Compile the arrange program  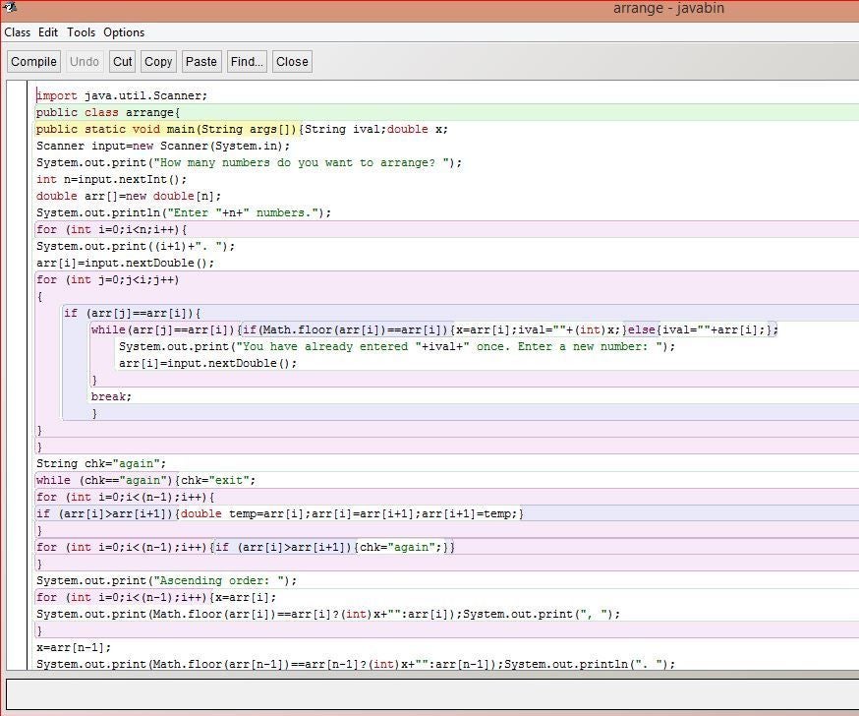coord(33,61)
